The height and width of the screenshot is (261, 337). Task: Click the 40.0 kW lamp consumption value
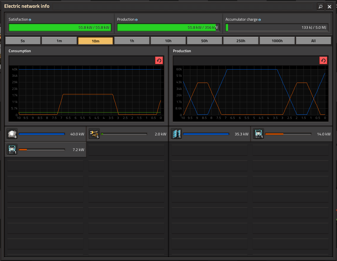tap(77, 134)
